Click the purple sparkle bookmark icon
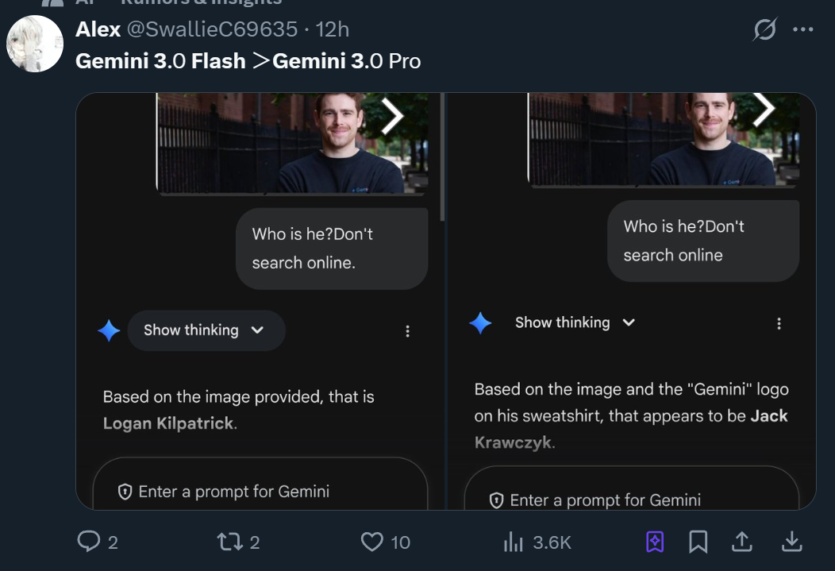835x571 pixels. pos(654,542)
